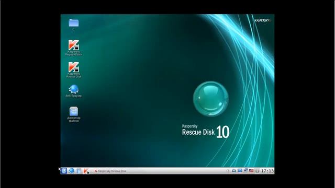The width and height of the screenshot is (335, 188).
Task: Click the network connection tray icon
Action: pos(245,170)
